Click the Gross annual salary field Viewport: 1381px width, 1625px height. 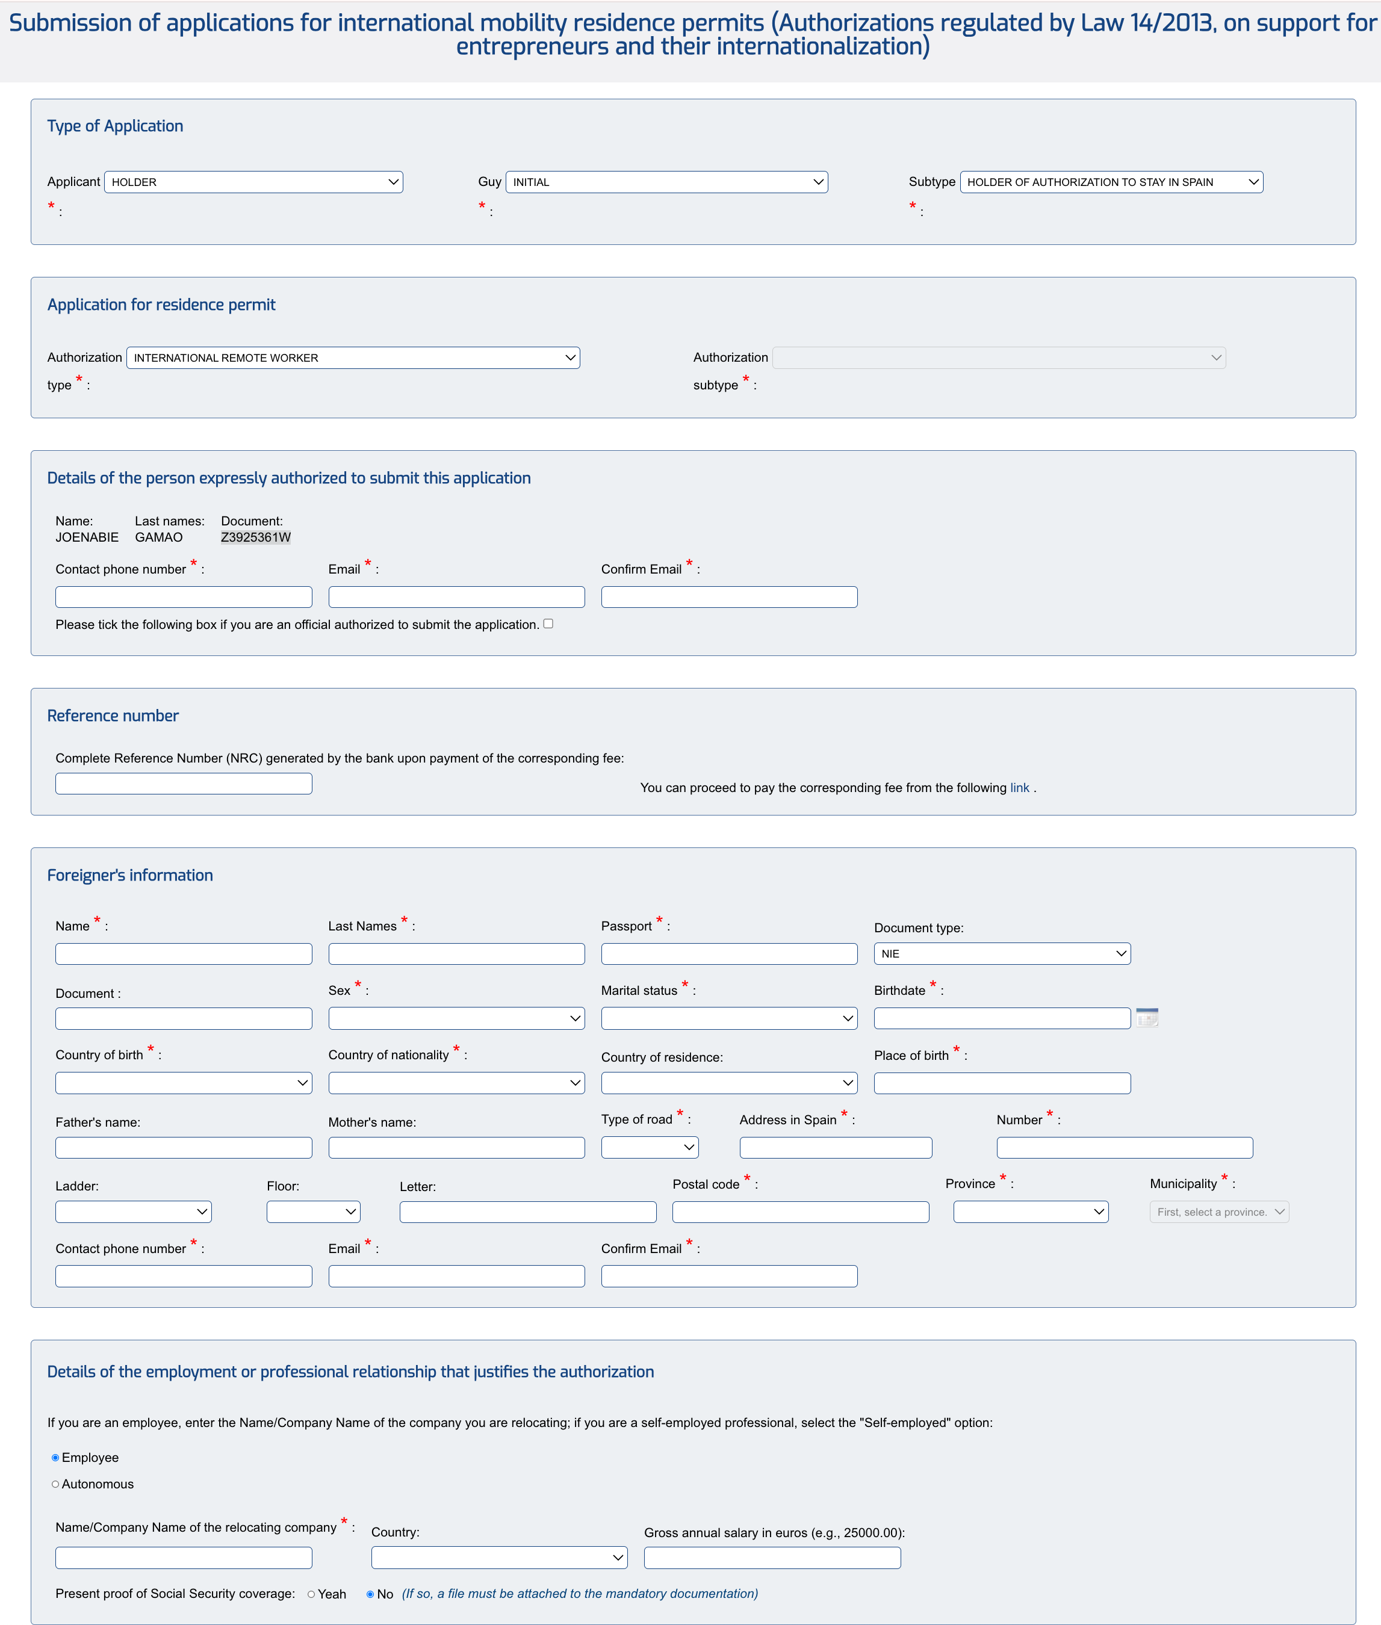pos(771,1558)
